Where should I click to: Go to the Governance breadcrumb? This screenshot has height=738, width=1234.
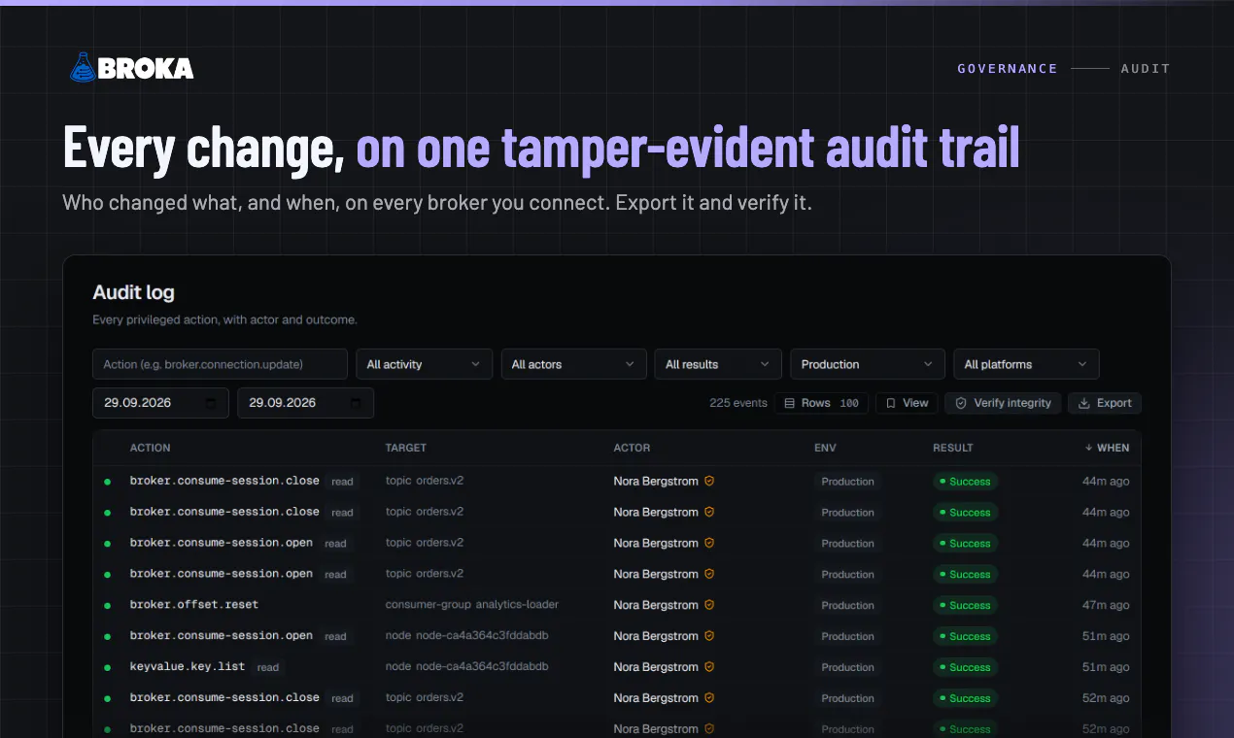(1008, 69)
